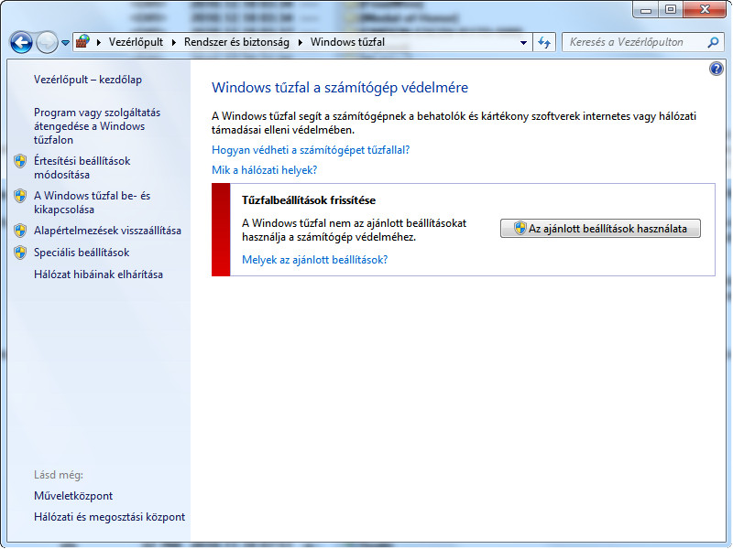Open Speciális beállítások
This screenshot has width=733, height=549.
(82, 253)
